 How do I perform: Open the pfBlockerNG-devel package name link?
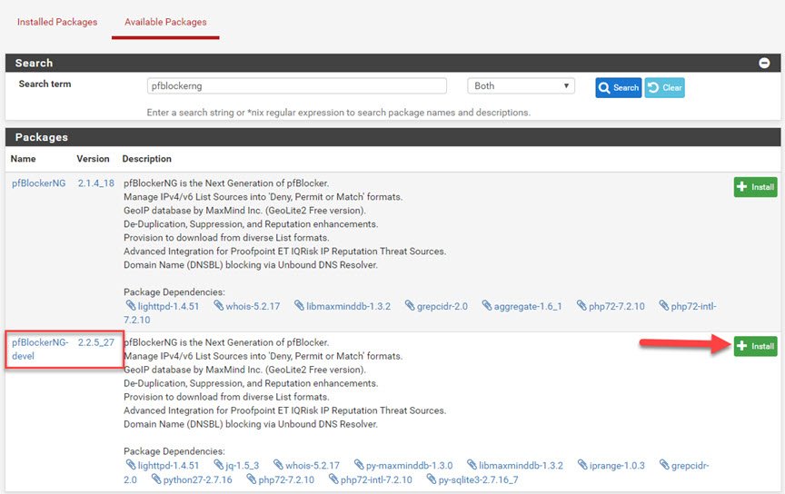pyautogui.click(x=40, y=349)
